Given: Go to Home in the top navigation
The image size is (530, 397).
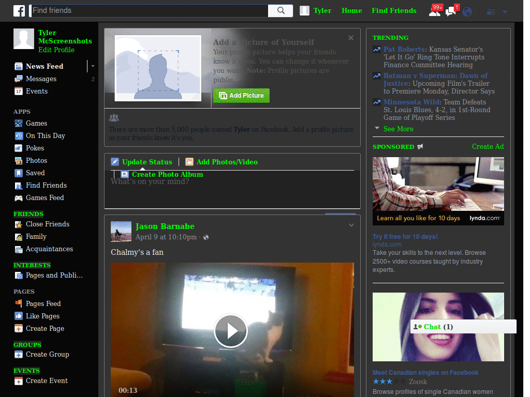Looking at the screenshot, I should (x=351, y=10).
